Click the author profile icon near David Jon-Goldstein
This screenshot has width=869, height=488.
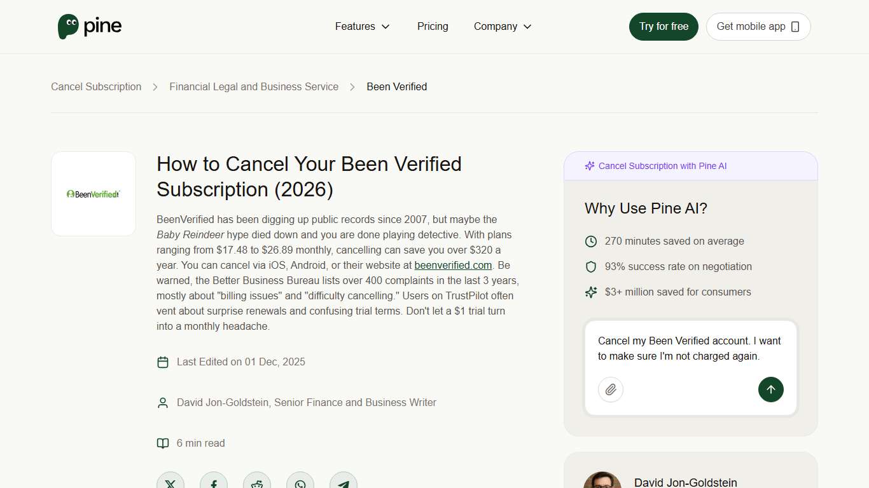pyautogui.click(x=163, y=402)
